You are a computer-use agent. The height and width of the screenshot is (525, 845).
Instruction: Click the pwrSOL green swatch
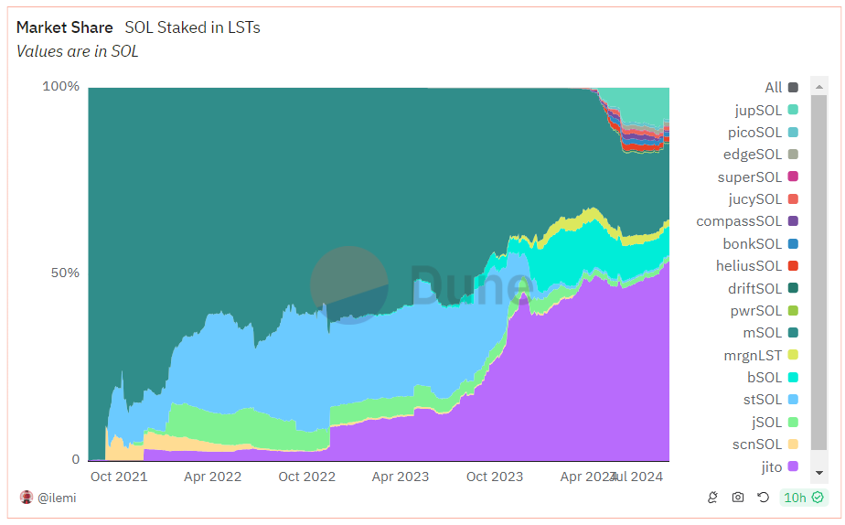click(x=793, y=310)
